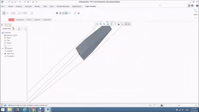Open selection filter All dropdown
The height and width of the screenshot is (112, 199).
187,105
